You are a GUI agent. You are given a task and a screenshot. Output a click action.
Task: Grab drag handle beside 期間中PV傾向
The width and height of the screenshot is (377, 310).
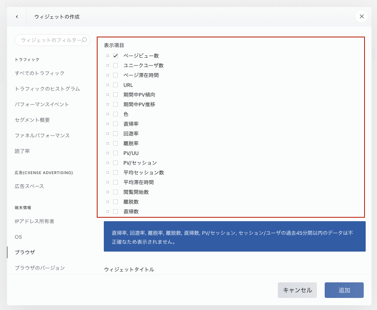point(108,95)
